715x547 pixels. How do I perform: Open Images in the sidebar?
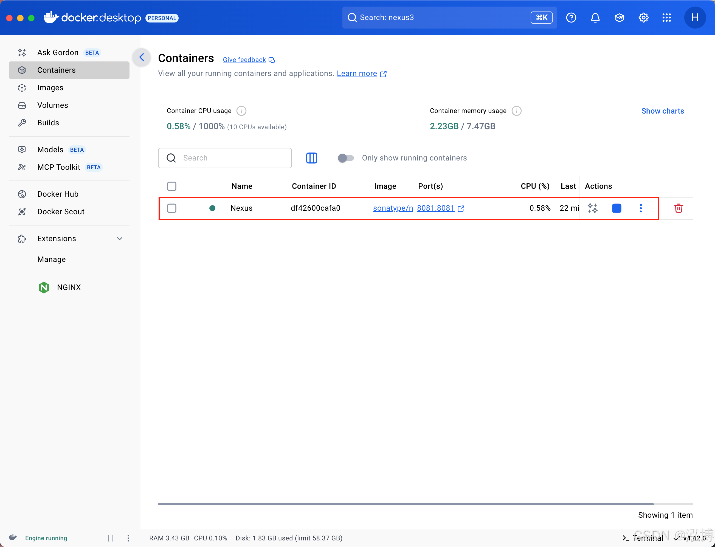pos(50,88)
